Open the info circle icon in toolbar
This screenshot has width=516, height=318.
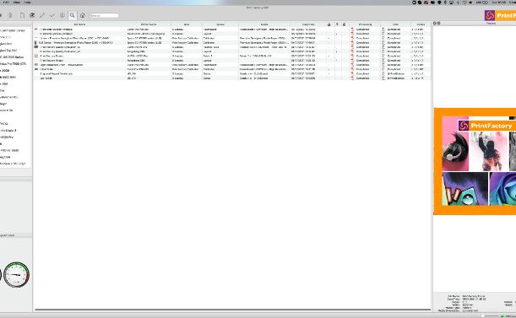coord(62,15)
